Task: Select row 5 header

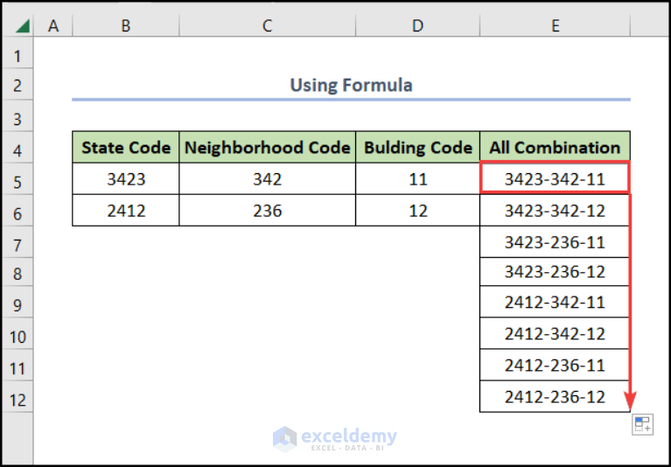Action: coord(17,179)
